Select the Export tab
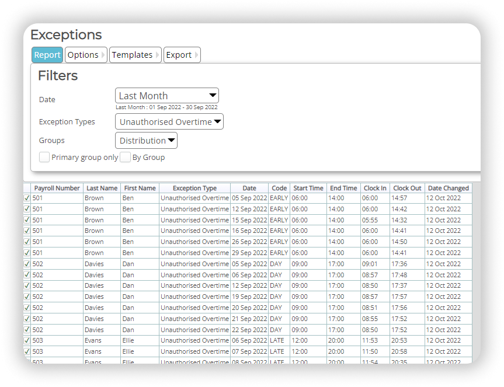Image resolution: width=504 pixels, height=387 pixels. (x=178, y=54)
